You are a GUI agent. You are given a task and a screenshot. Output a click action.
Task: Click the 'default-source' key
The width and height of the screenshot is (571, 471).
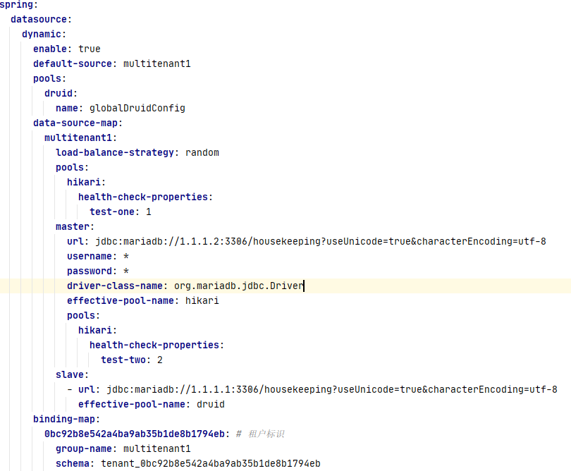[72, 63]
